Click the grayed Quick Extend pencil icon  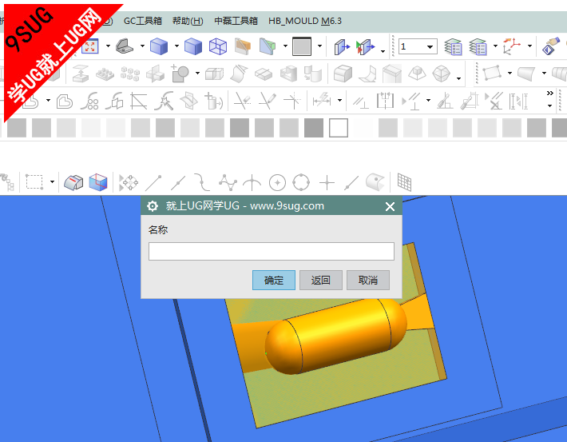coord(268,100)
